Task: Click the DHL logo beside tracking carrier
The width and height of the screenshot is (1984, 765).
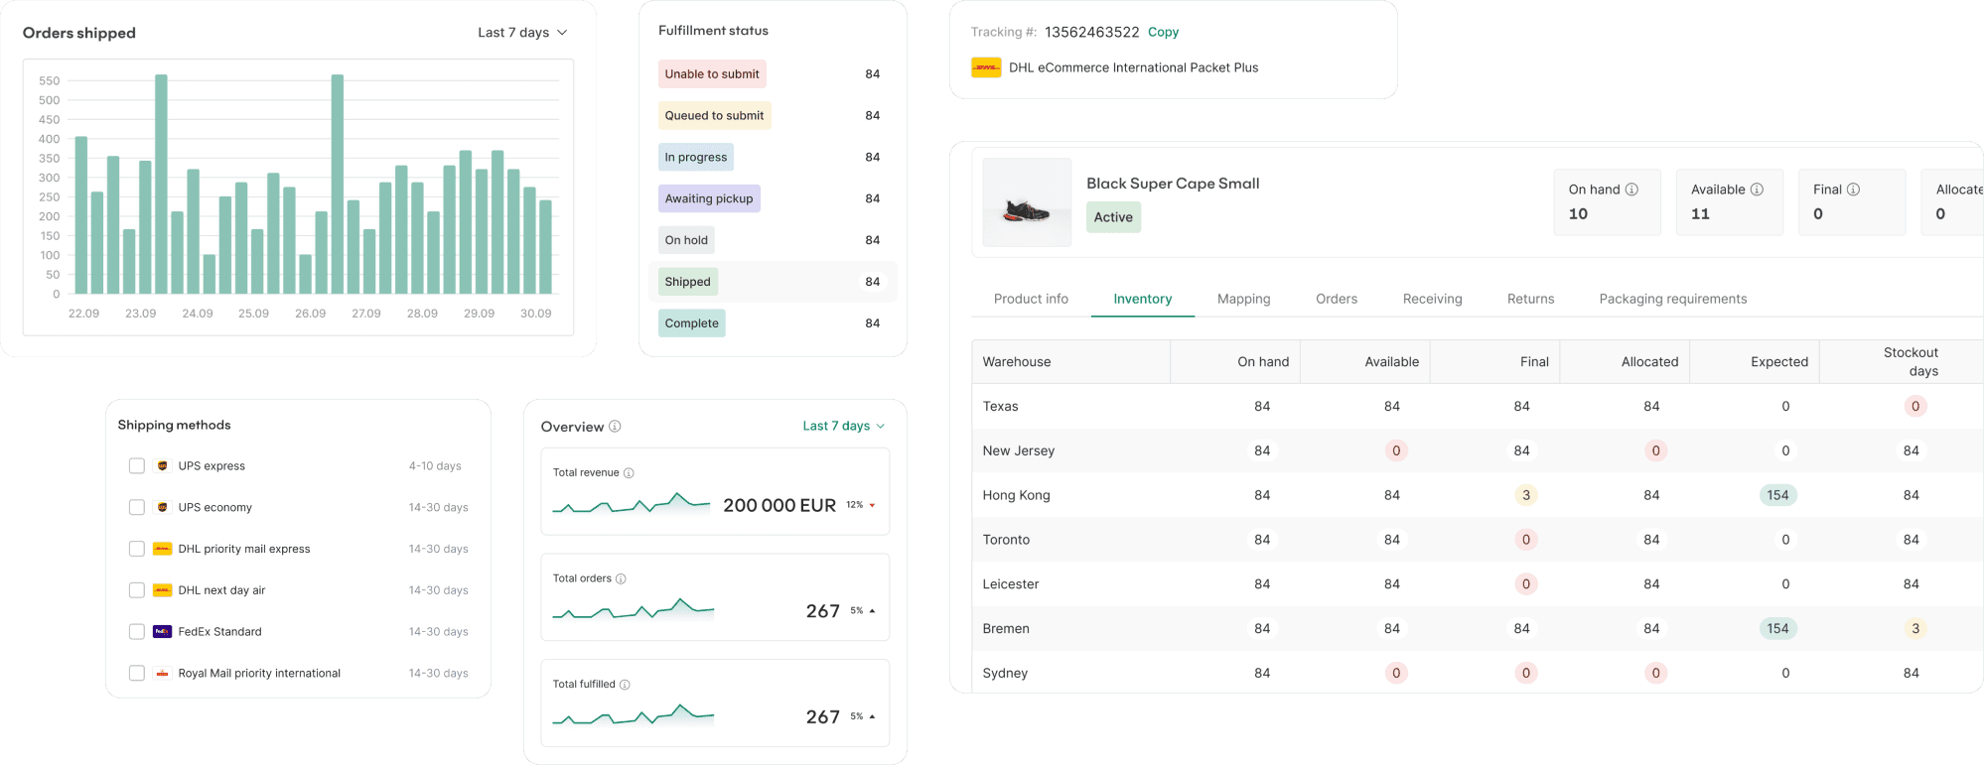Action: point(985,67)
